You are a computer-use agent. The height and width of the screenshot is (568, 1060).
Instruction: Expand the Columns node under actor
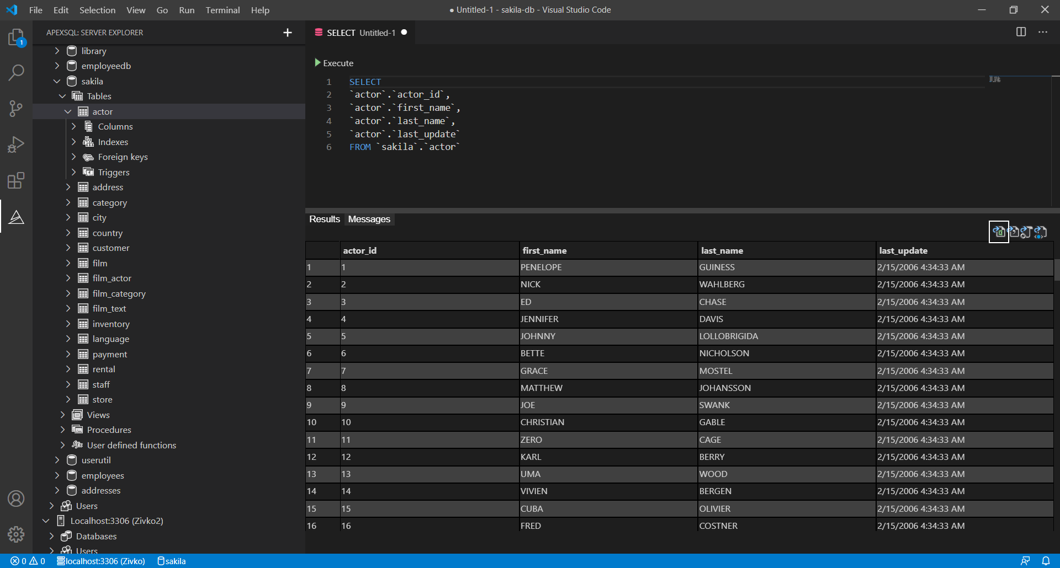(73, 126)
